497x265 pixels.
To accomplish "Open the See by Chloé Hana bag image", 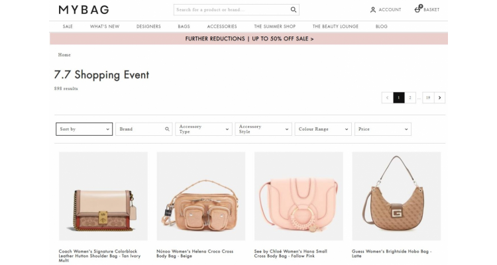I will click(x=299, y=196).
